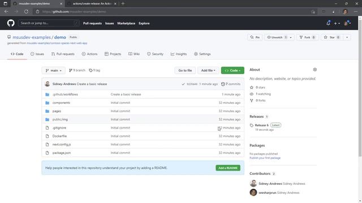Open the .gitignore file
This screenshot has height=203, width=362.
(59, 128)
